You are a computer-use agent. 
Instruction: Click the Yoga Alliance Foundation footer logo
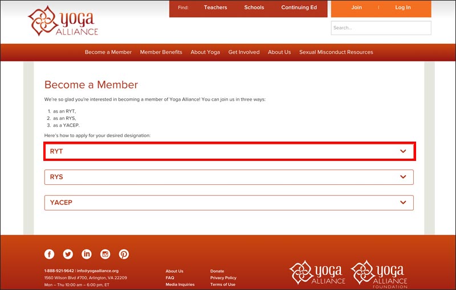coord(379,274)
